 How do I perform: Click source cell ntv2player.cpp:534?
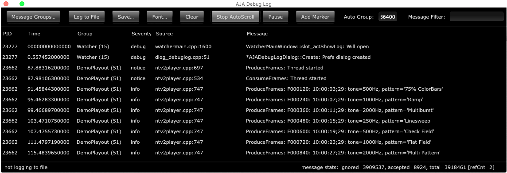click(179, 78)
